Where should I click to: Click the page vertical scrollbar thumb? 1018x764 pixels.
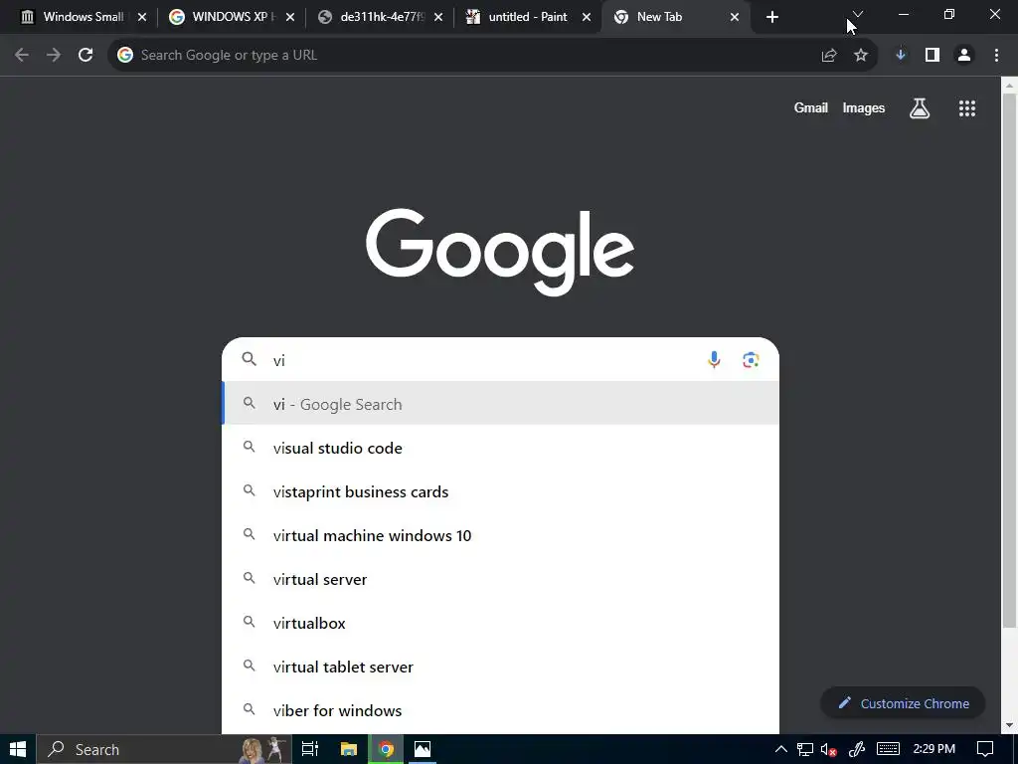(x=1010, y=360)
